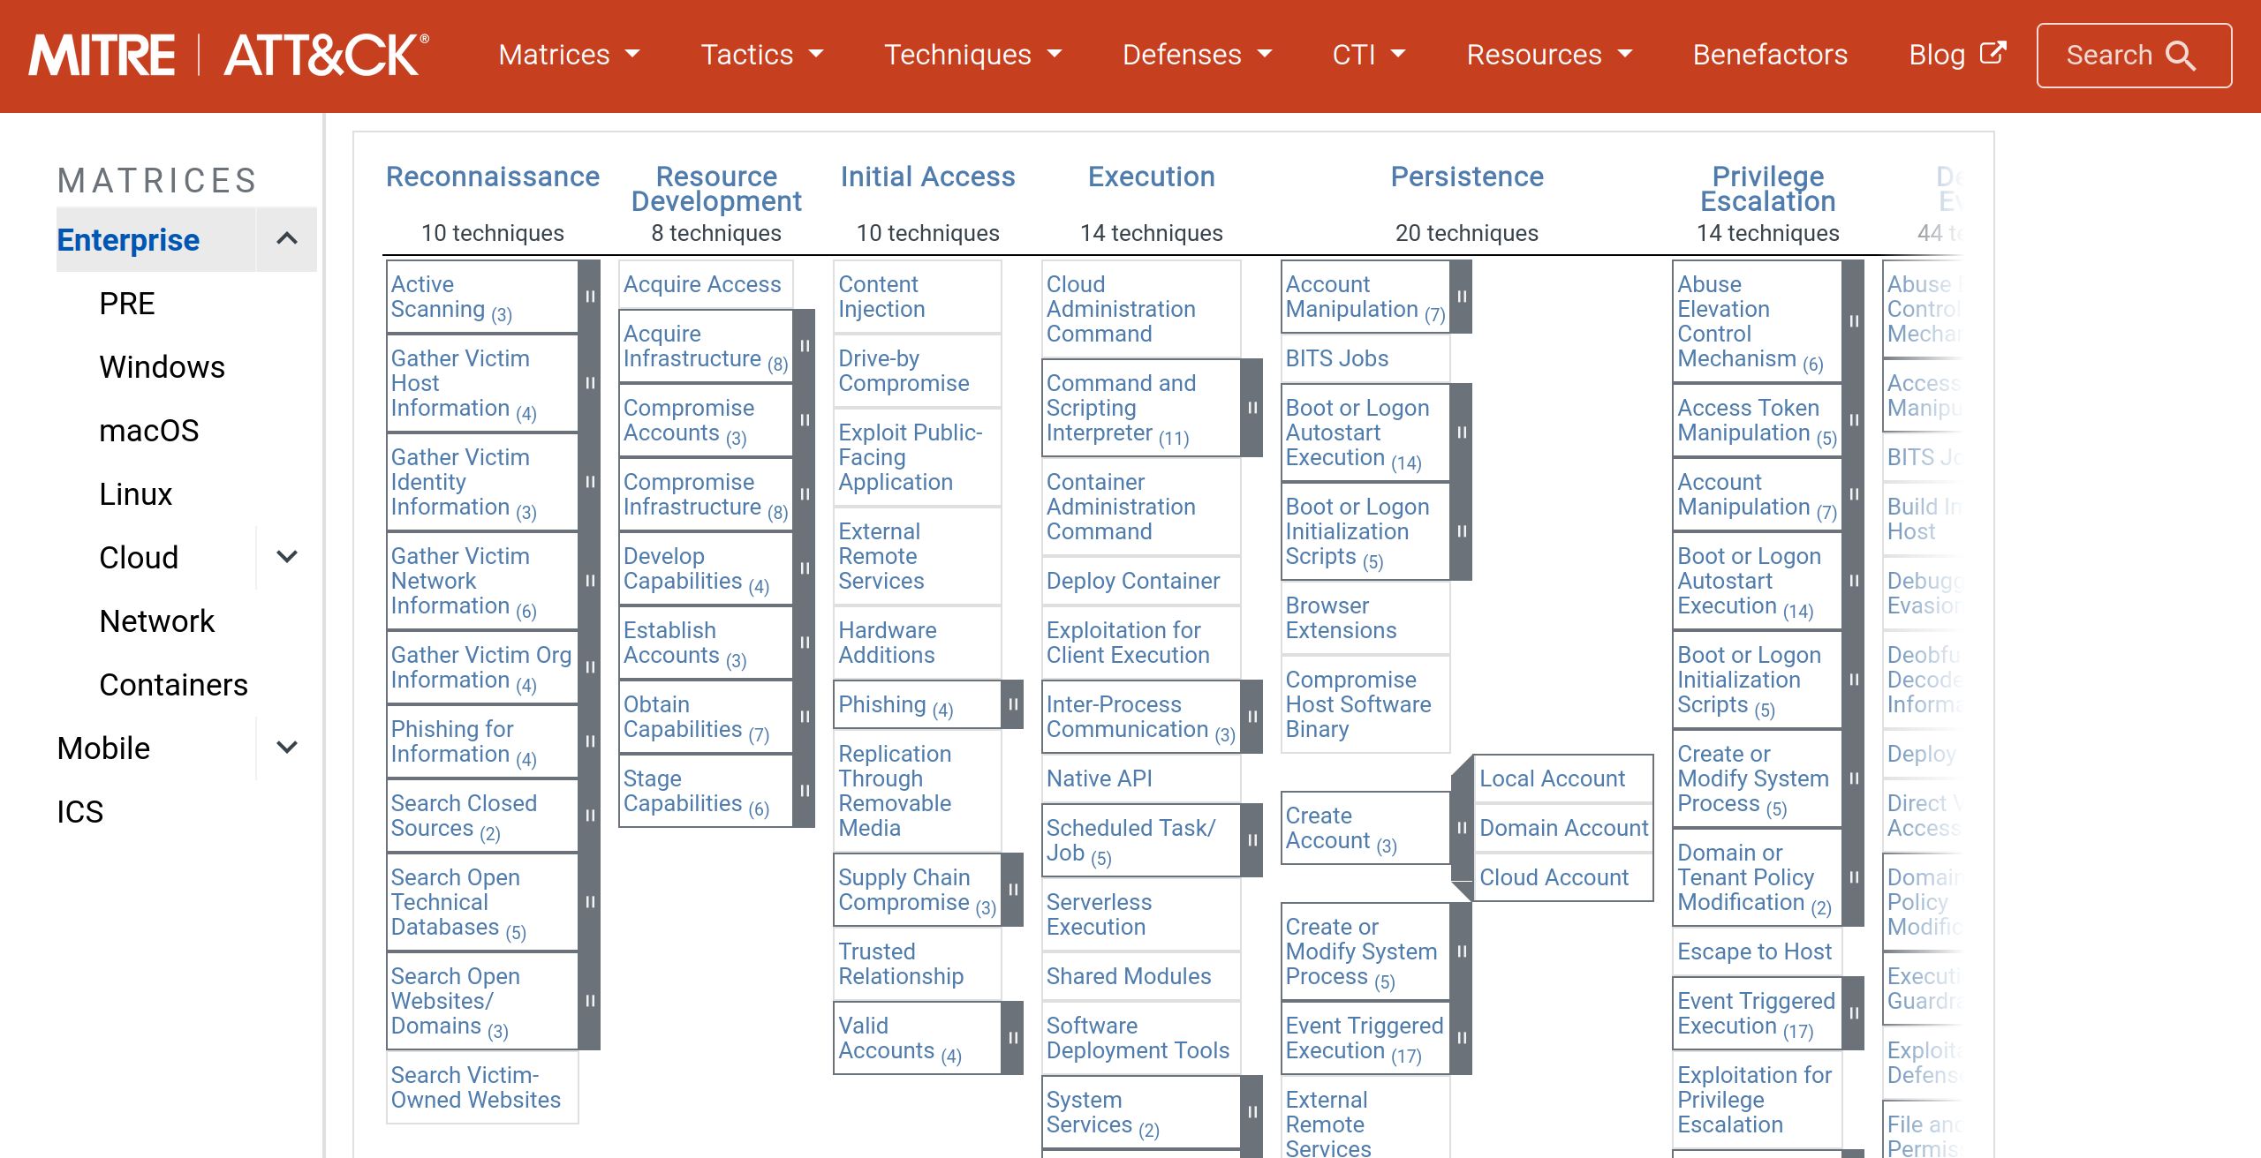The height and width of the screenshot is (1158, 2261).
Task: Go to the Benefactors page
Action: pos(1770,55)
